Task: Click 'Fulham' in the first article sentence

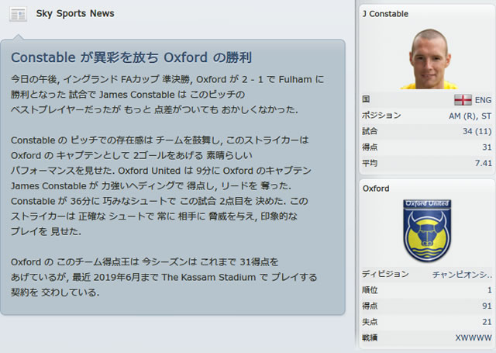Action: [x=295, y=79]
